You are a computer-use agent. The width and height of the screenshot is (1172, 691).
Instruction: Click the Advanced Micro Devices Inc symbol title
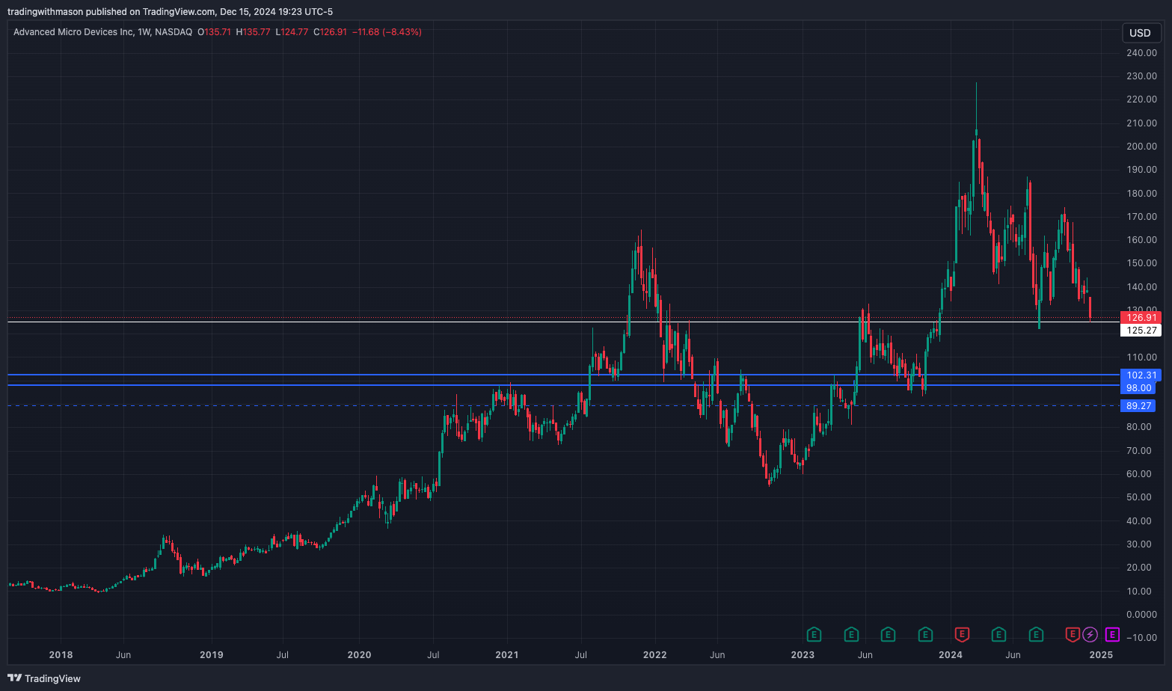[x=73, y=32]
